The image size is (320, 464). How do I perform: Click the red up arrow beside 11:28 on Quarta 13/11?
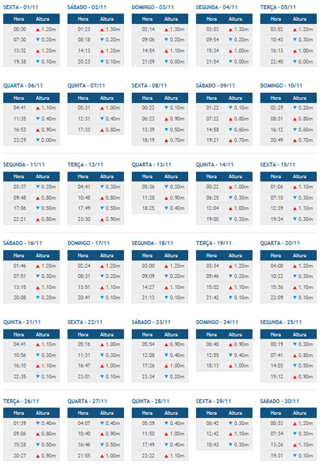(166, 197)
